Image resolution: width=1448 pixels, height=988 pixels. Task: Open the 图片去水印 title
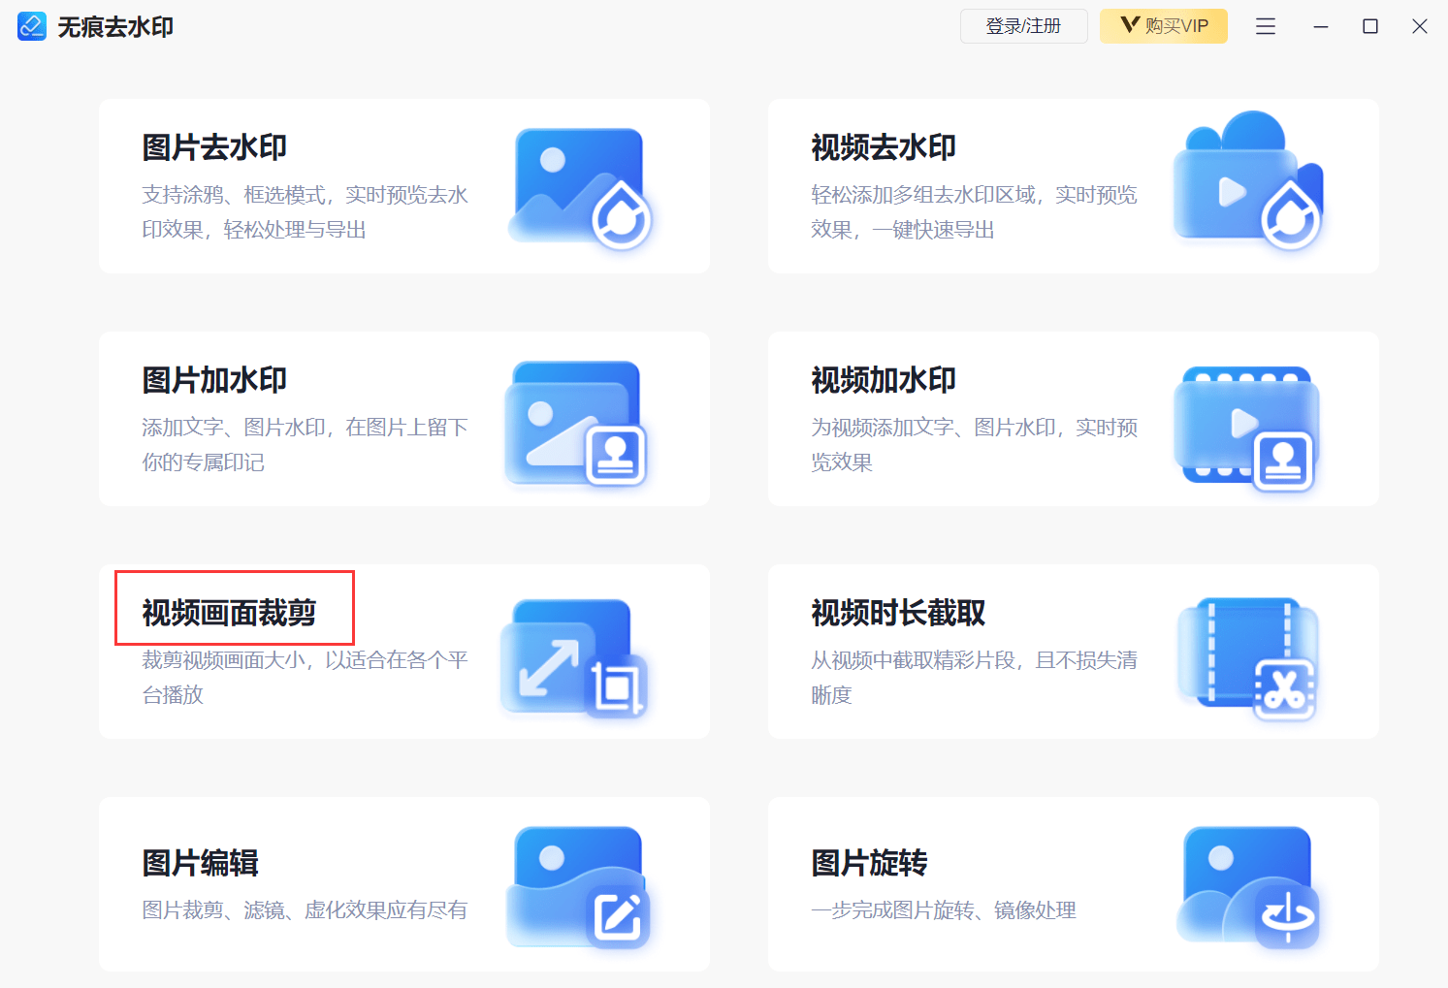coord(214,147)
